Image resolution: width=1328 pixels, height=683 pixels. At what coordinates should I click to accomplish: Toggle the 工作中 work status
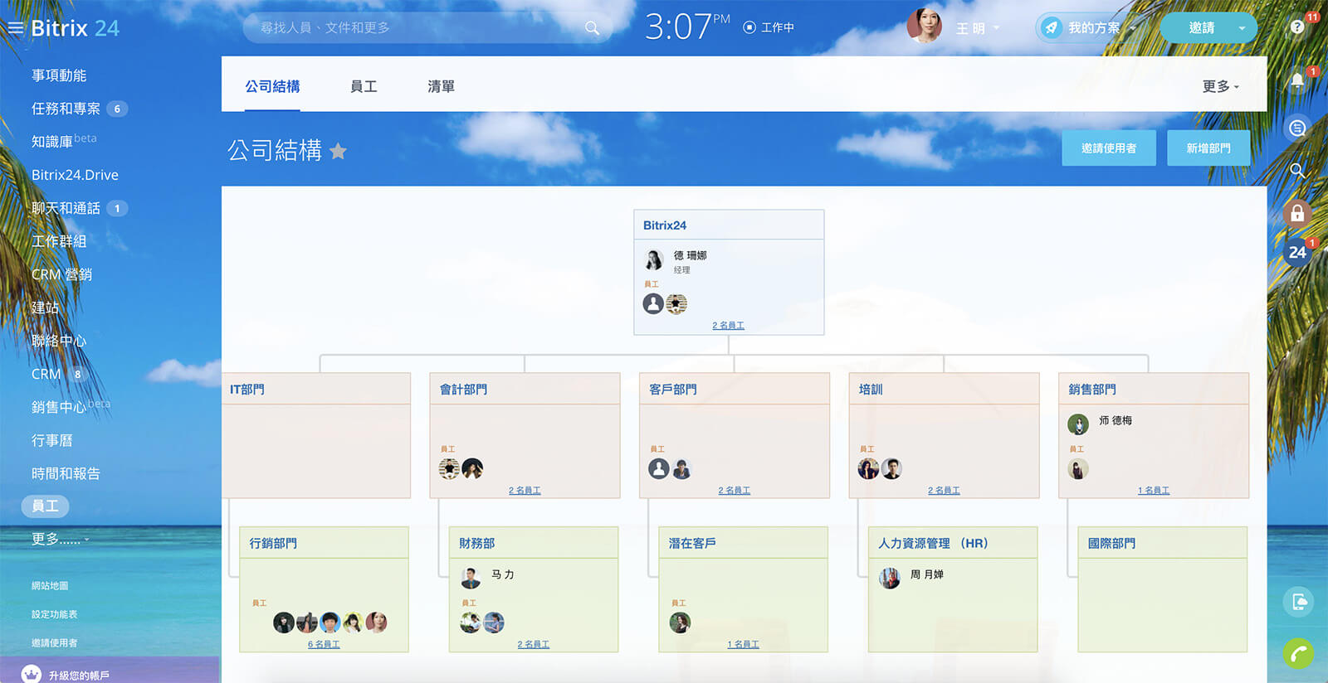point(769,27)
